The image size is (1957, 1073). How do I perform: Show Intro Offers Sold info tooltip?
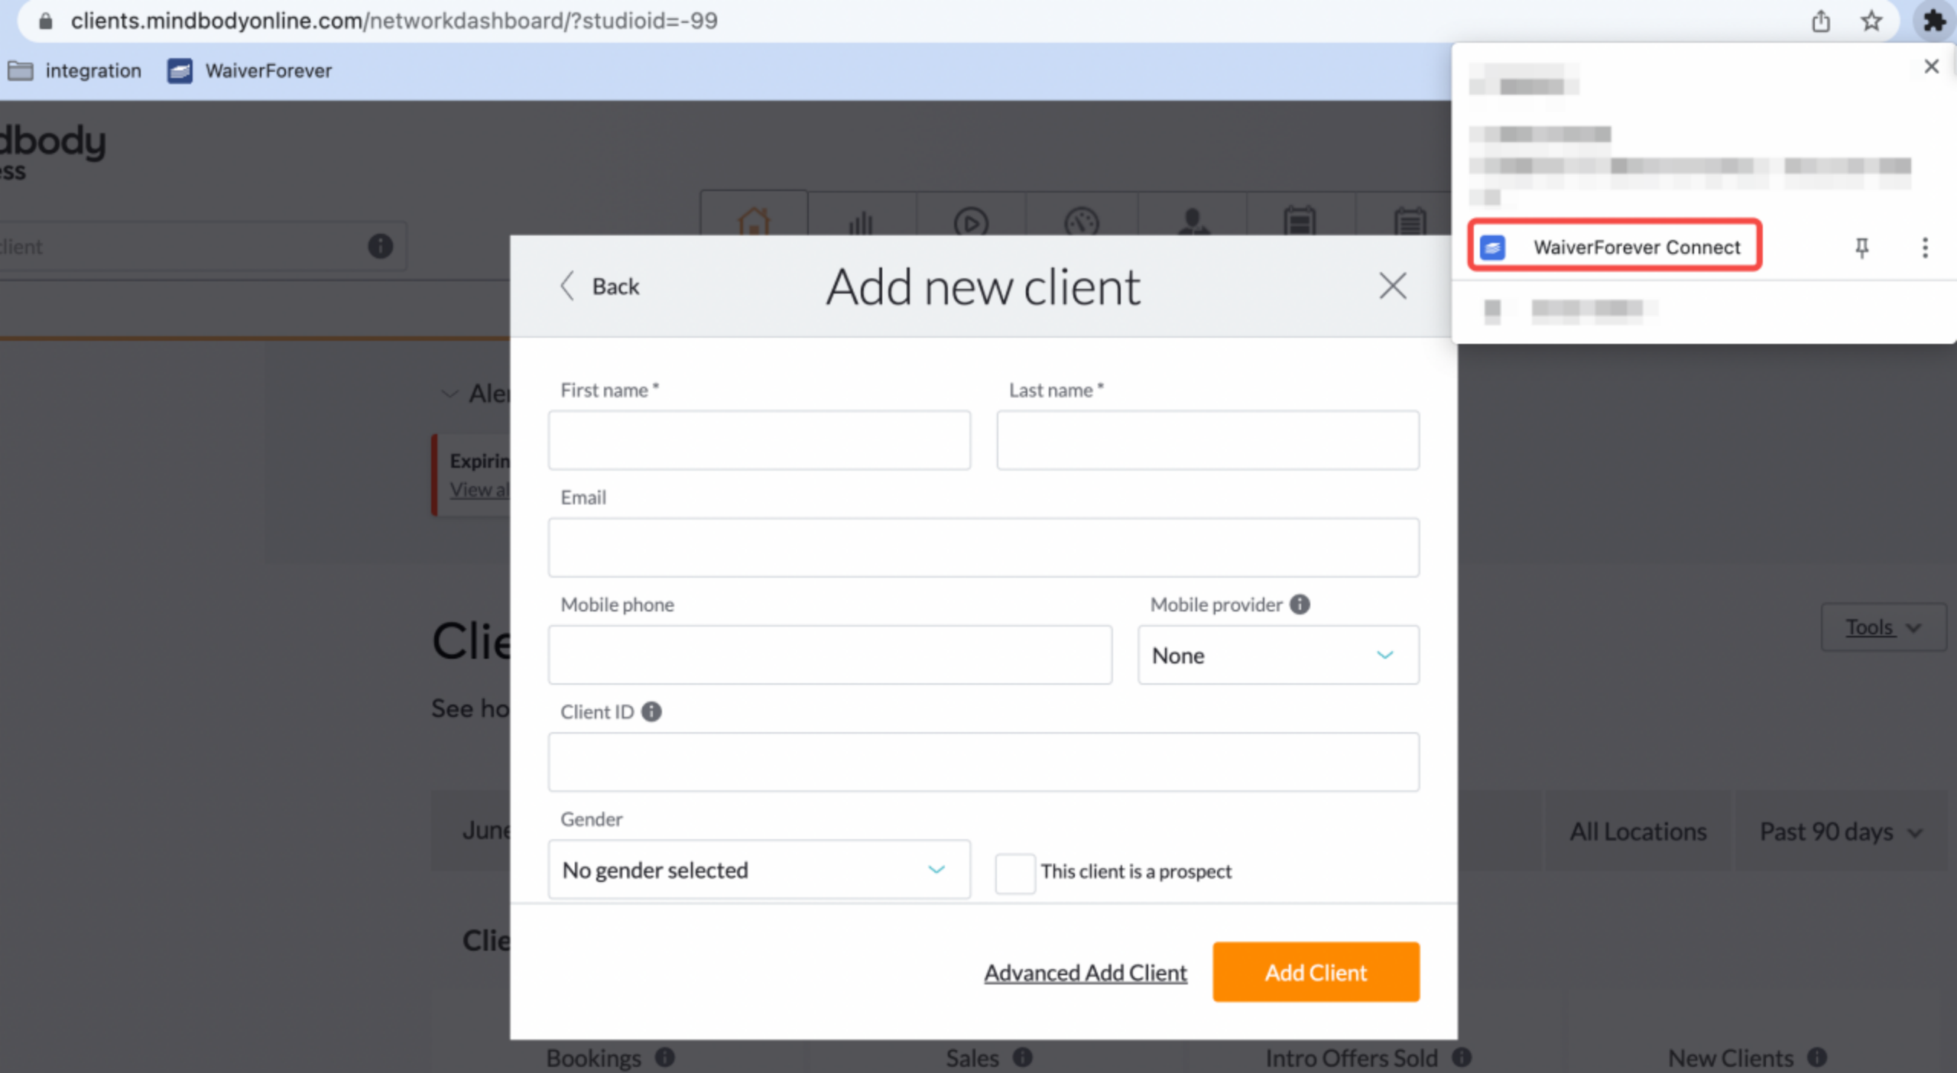1462,1057
